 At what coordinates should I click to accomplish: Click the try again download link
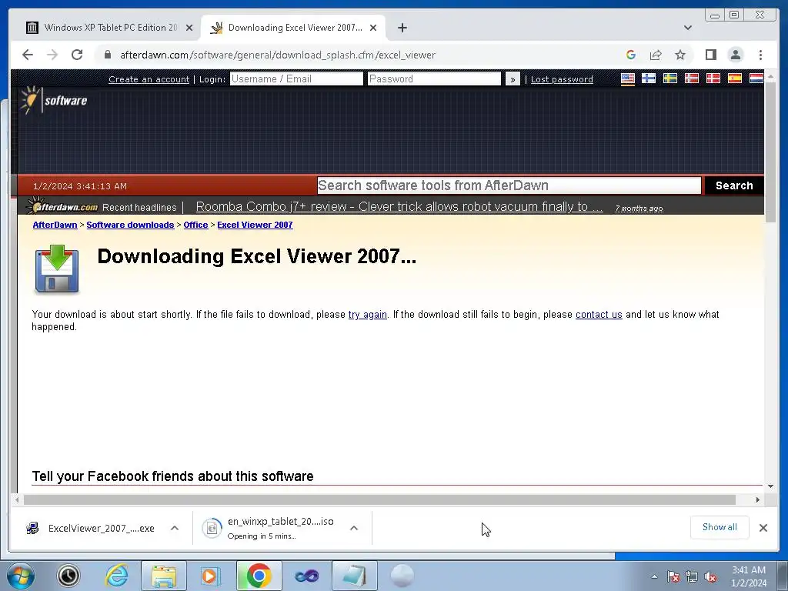click(367, 315)
